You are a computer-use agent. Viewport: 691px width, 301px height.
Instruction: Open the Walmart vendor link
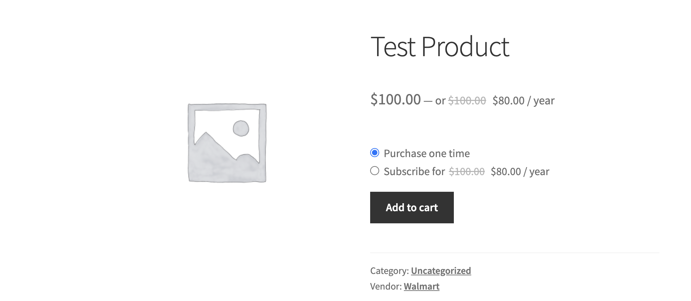tap(422, 286)
